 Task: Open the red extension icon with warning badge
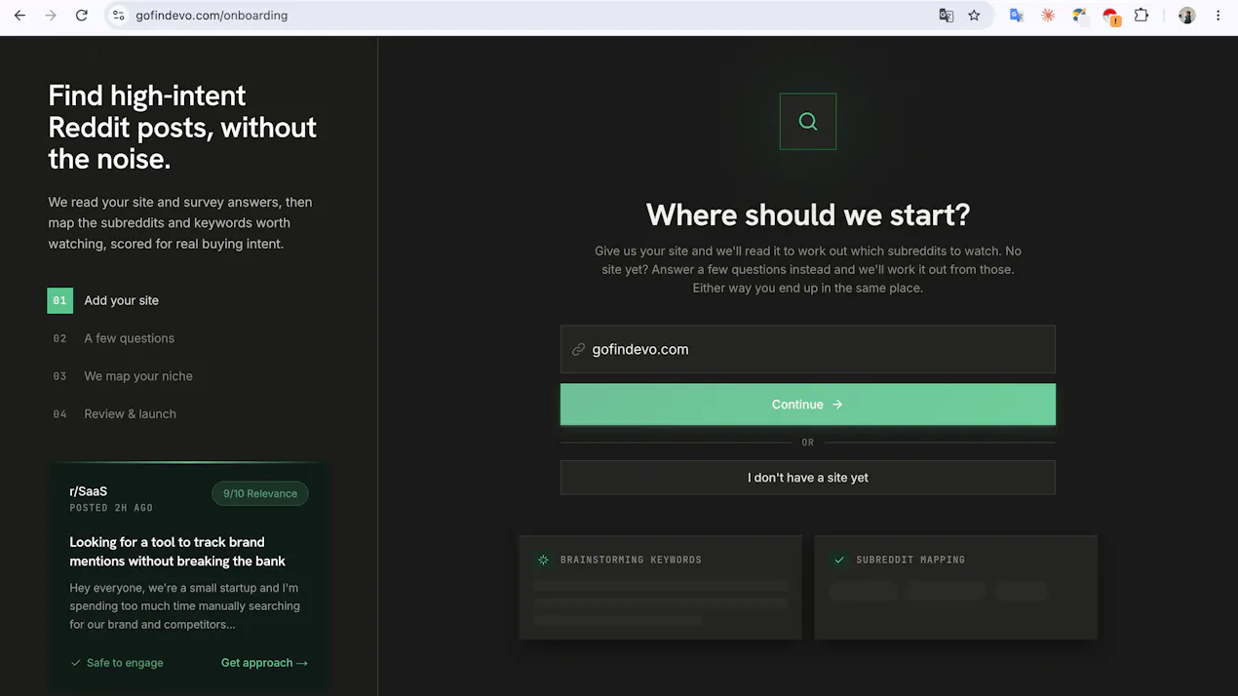coord(1111,17)
